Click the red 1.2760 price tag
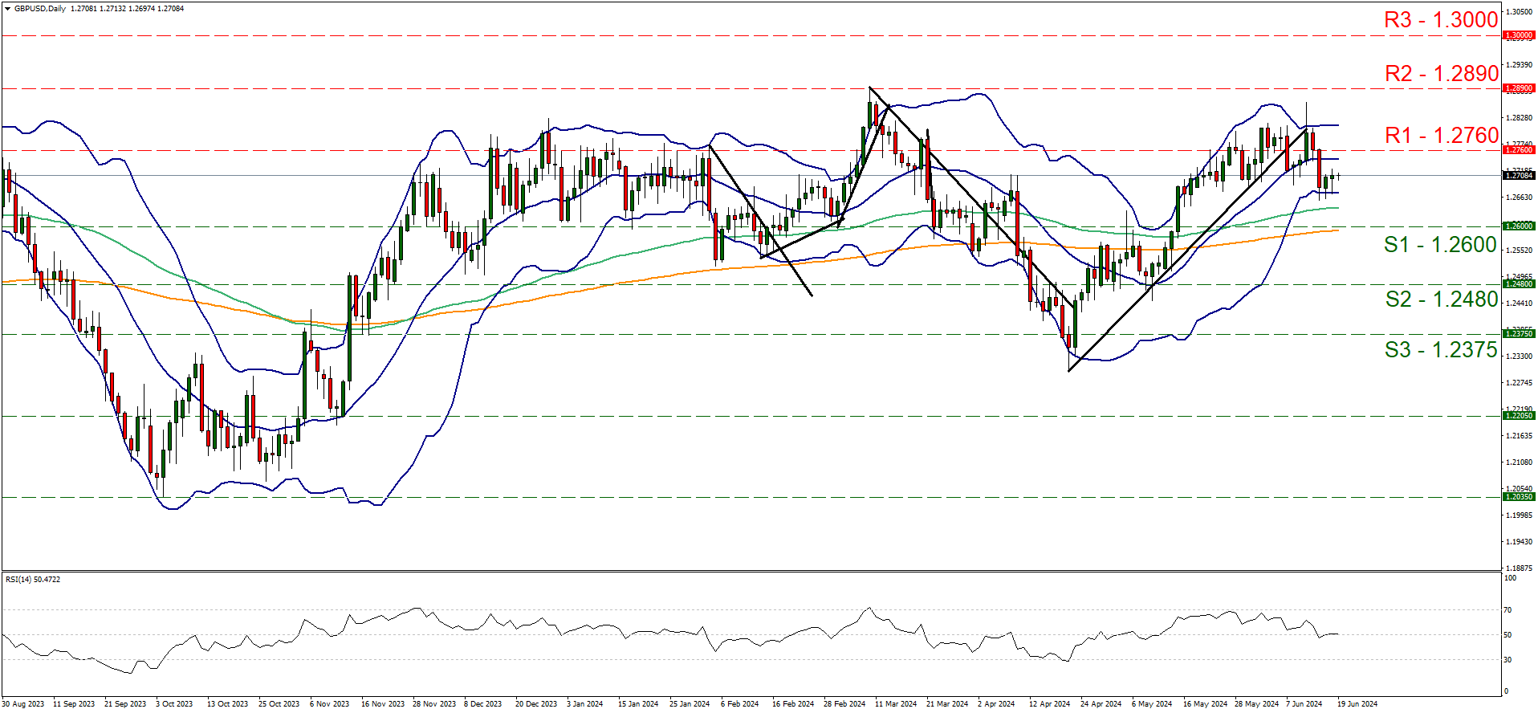1538x713 pixels. 1518,150
